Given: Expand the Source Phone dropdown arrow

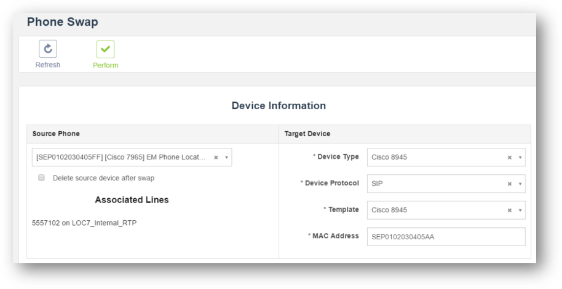Looking at the screenshot, I should [x=226, y=158].
